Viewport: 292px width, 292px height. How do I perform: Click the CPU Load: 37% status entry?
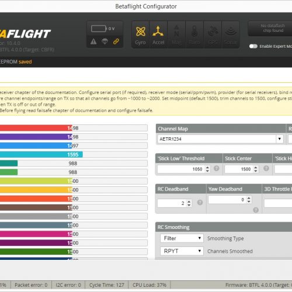point(150,285)
